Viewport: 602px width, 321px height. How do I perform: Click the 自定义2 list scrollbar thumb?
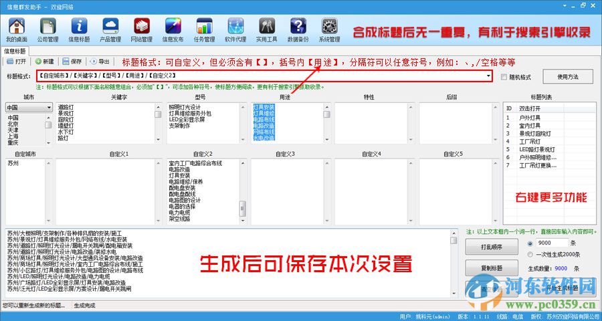tap(243, 209)
